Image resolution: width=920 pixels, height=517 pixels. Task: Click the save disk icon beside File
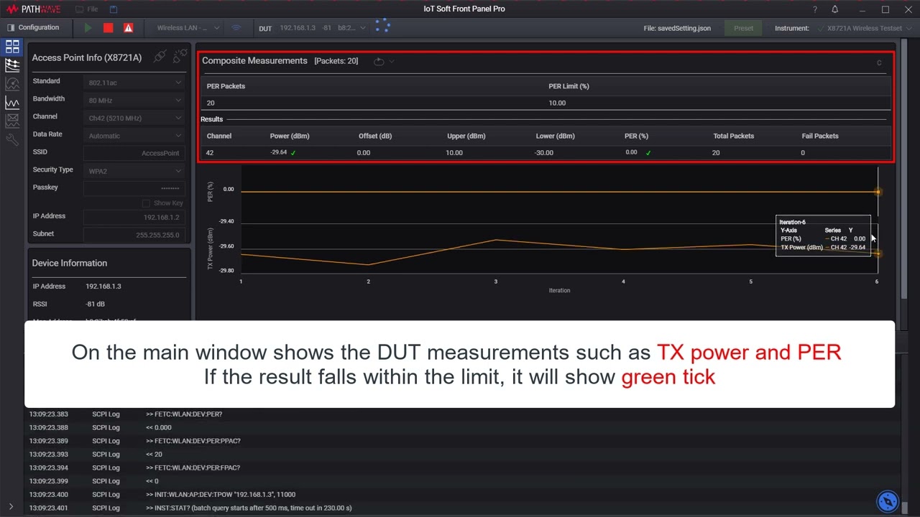(114, 9)
